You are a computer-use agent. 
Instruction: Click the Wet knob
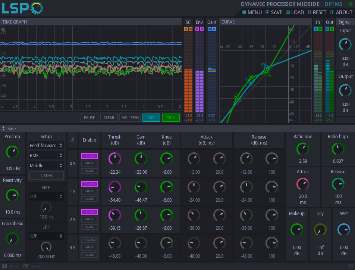[344, 230]
